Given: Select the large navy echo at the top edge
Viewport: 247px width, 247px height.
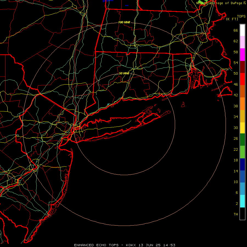Looking at the screenshot, I should click(x=108, y=1).
